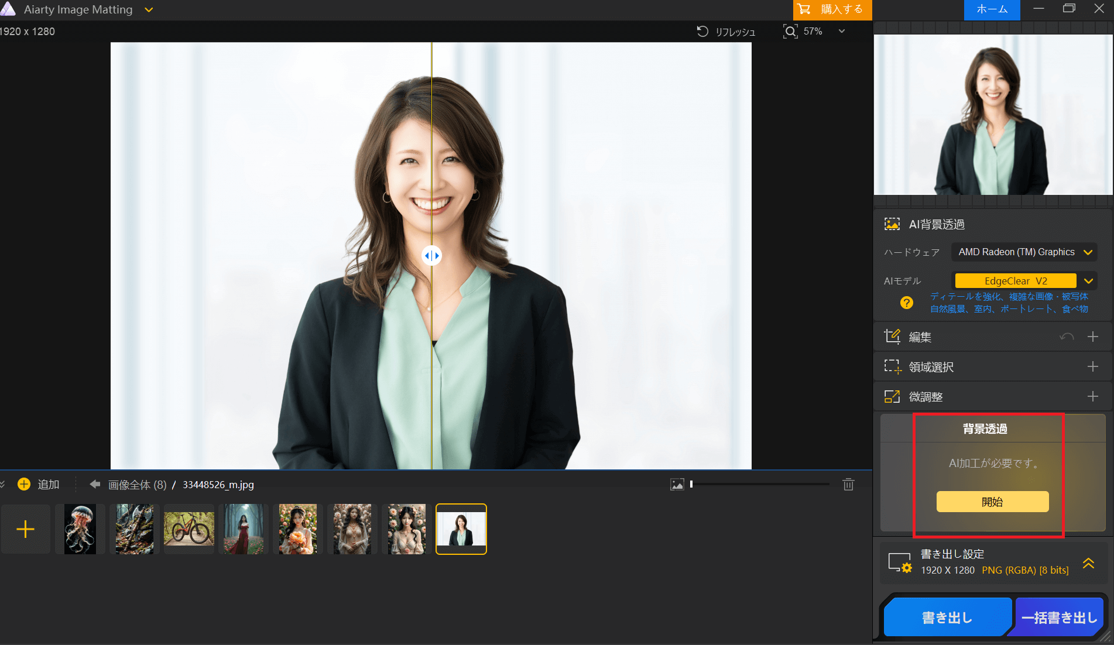Expand the 領域選択 section
Screen dimensions: 1114x645
pyautogui.click(x=1092, y=367)
